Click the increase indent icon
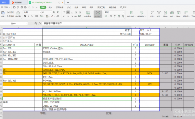The height and width of the screenshot is (119, 195). coord(80,12)
